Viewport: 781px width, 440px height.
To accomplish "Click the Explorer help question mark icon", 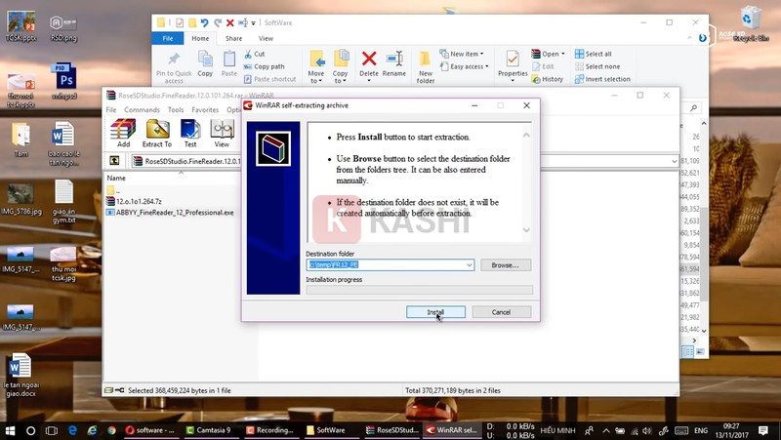I will (x=702, y=38).
